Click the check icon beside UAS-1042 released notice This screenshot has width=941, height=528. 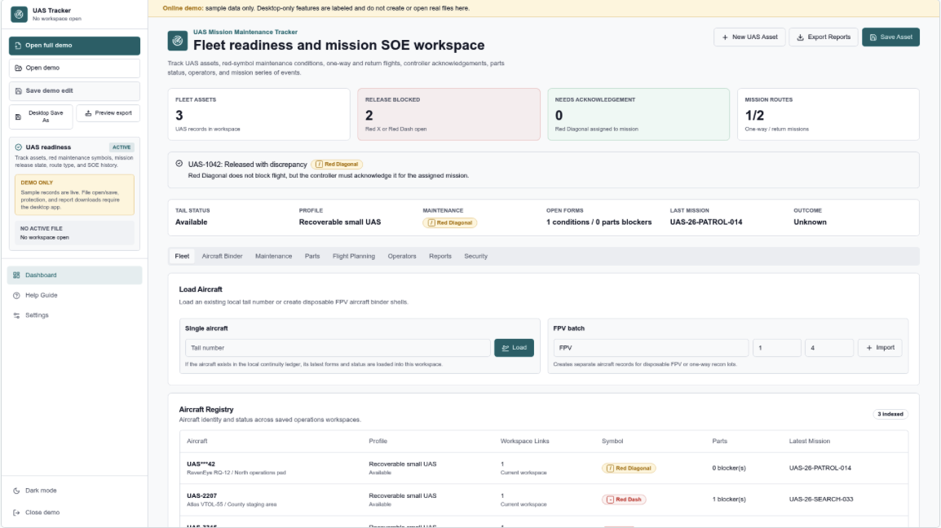tap(179, 164)
